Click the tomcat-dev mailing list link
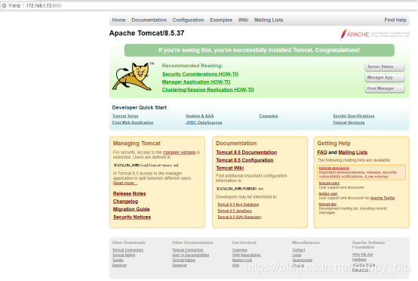Image resolution: width=418 pixels, height=281 pixels. 327,204
